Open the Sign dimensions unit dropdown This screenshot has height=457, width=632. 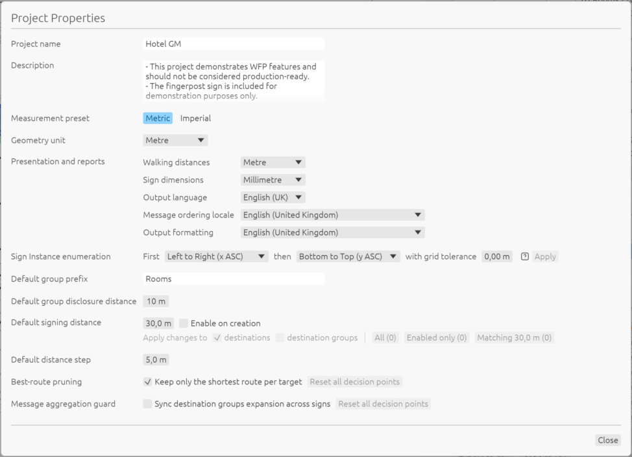[273, 180]
